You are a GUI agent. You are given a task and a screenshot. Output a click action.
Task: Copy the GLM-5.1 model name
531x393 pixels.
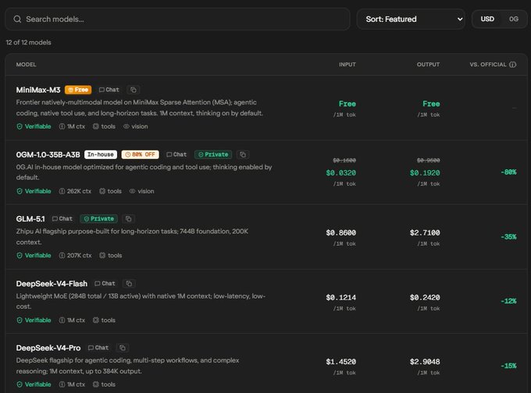[x=128, y=219]
